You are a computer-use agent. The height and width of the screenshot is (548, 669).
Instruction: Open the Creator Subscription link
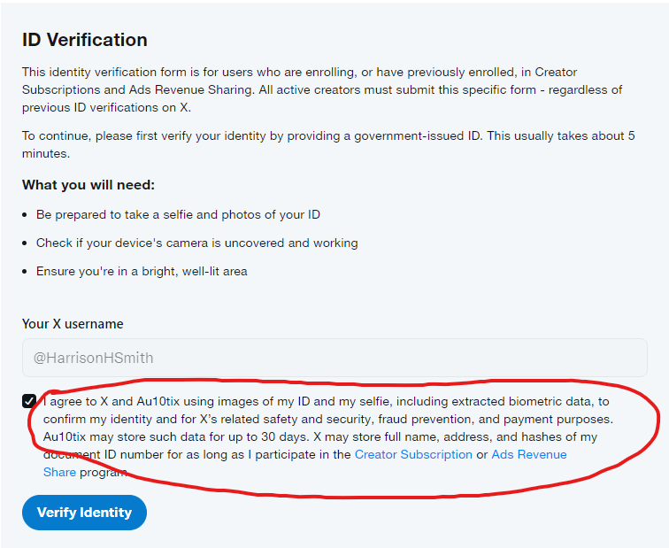(413, 454)
